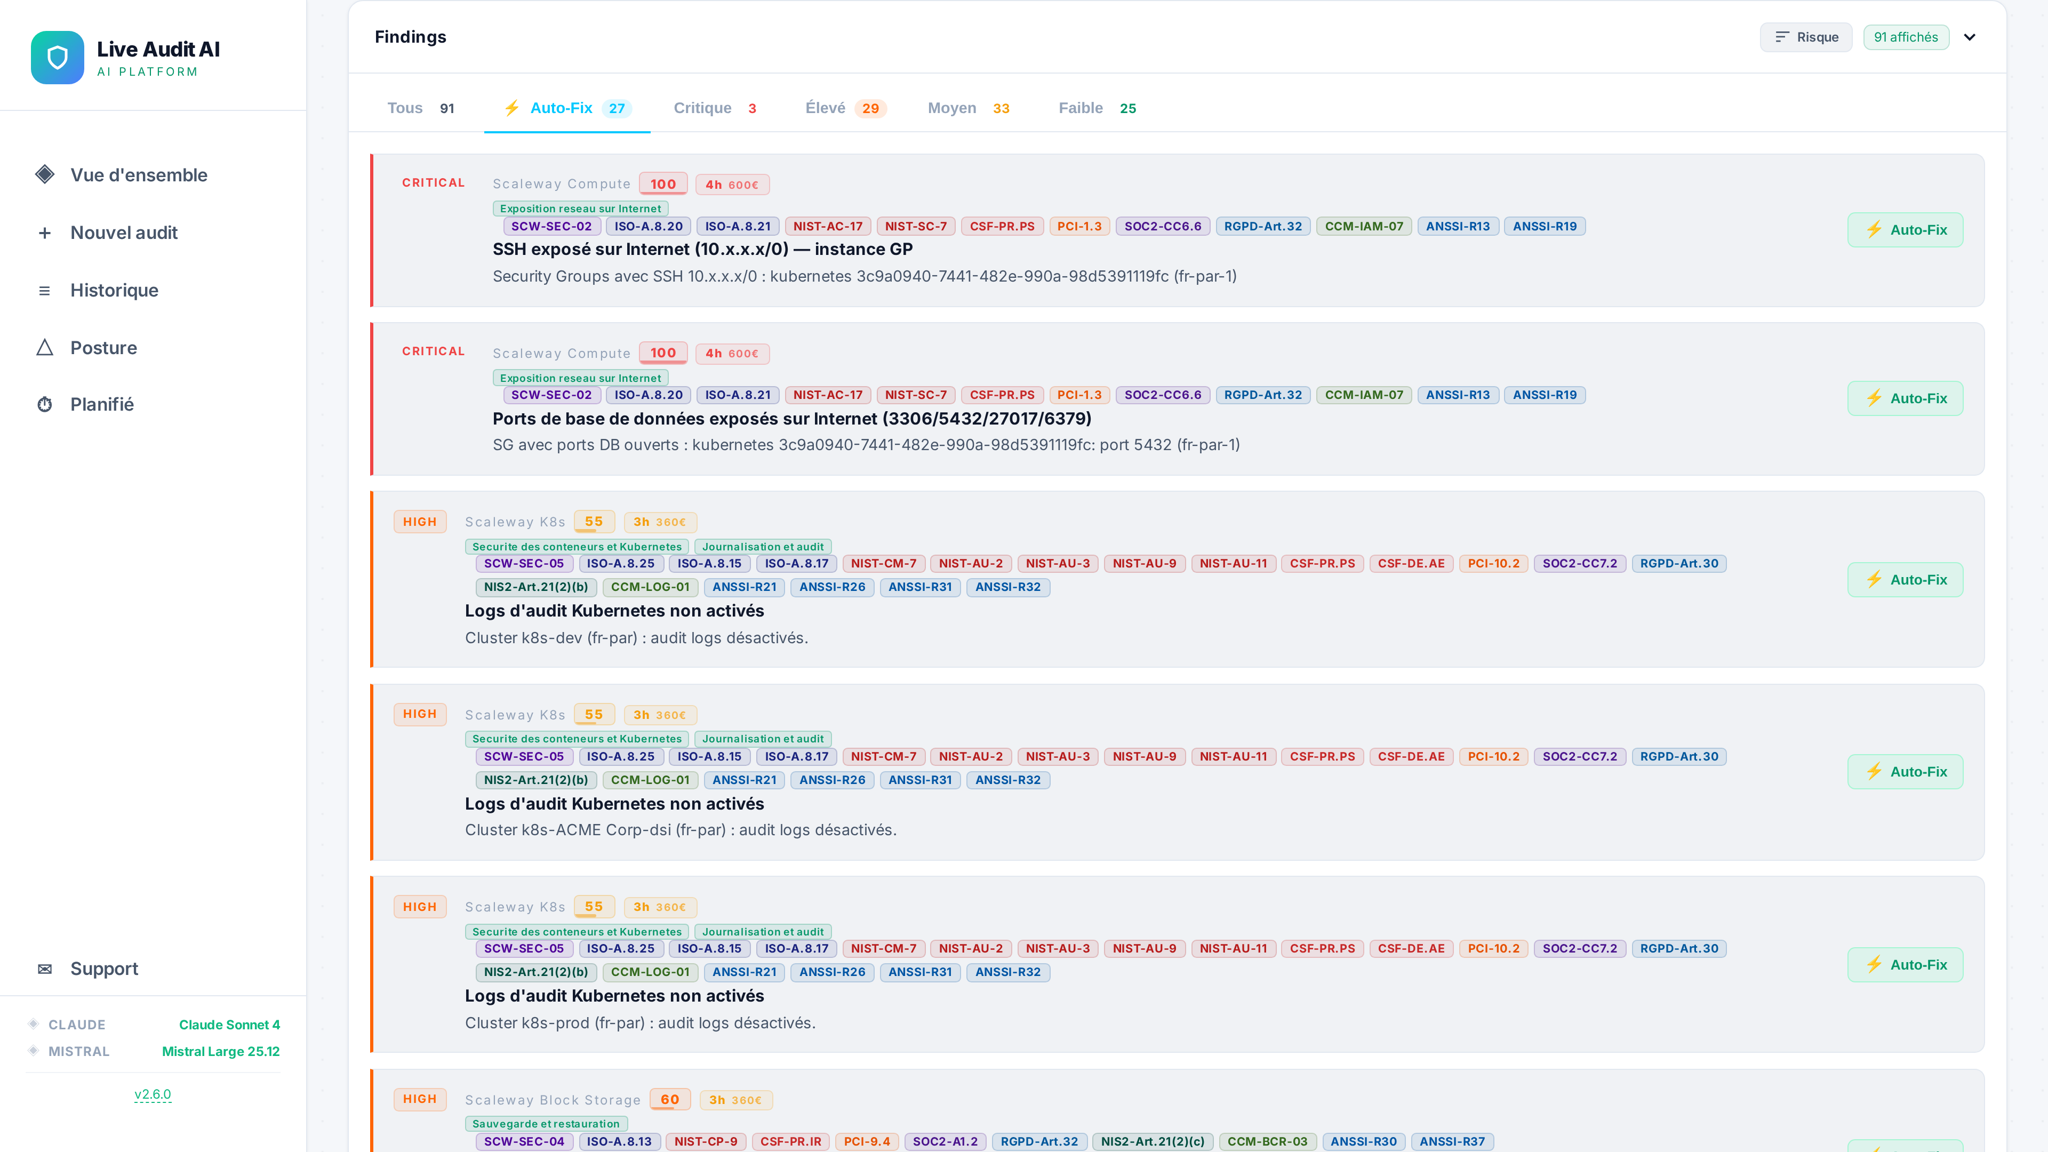
Task: Click the Planifié clock icon
Action: [x=44, y=405]
